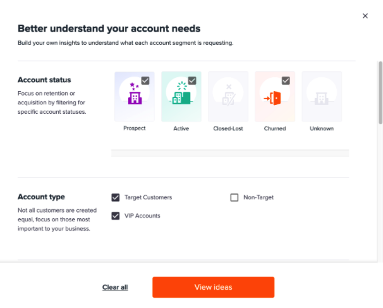Select the purple Prospect building icon
Image resolution: width=383 pixels, height=308 pixels.
pyautogui.click(x=135, y=93)
